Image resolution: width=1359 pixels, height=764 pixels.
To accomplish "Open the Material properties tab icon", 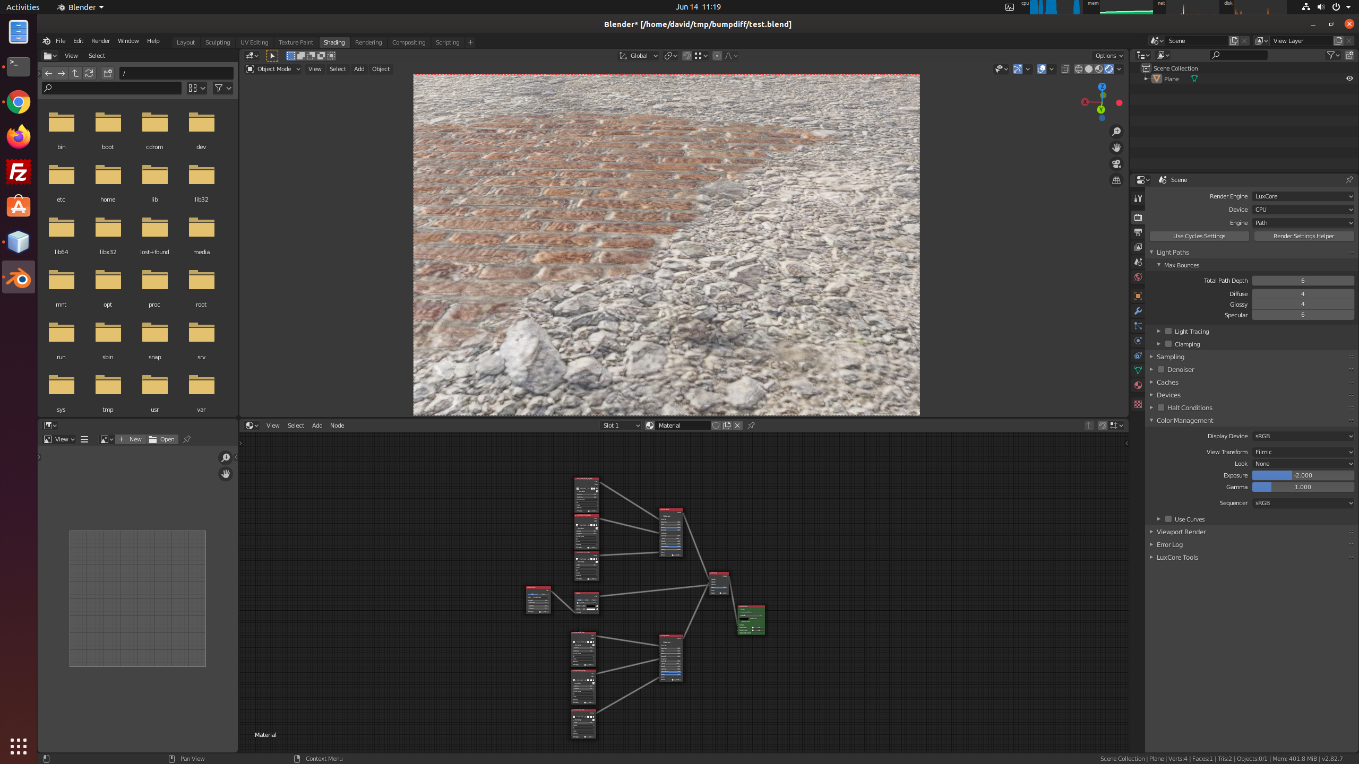I will click(x=1138, y=385).
